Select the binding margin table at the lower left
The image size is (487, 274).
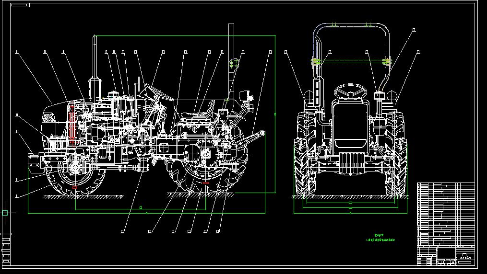click(x=6, y=249)
